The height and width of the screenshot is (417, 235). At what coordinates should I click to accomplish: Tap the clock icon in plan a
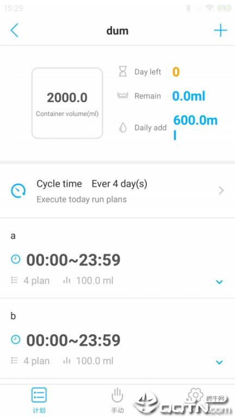(x=16, y=259)
